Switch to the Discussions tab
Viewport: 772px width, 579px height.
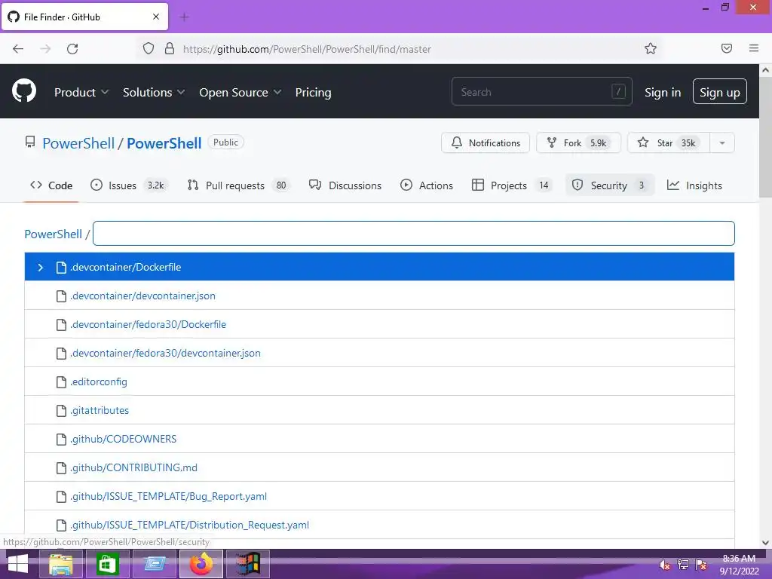pyautogui.click(x=345, y=185)
